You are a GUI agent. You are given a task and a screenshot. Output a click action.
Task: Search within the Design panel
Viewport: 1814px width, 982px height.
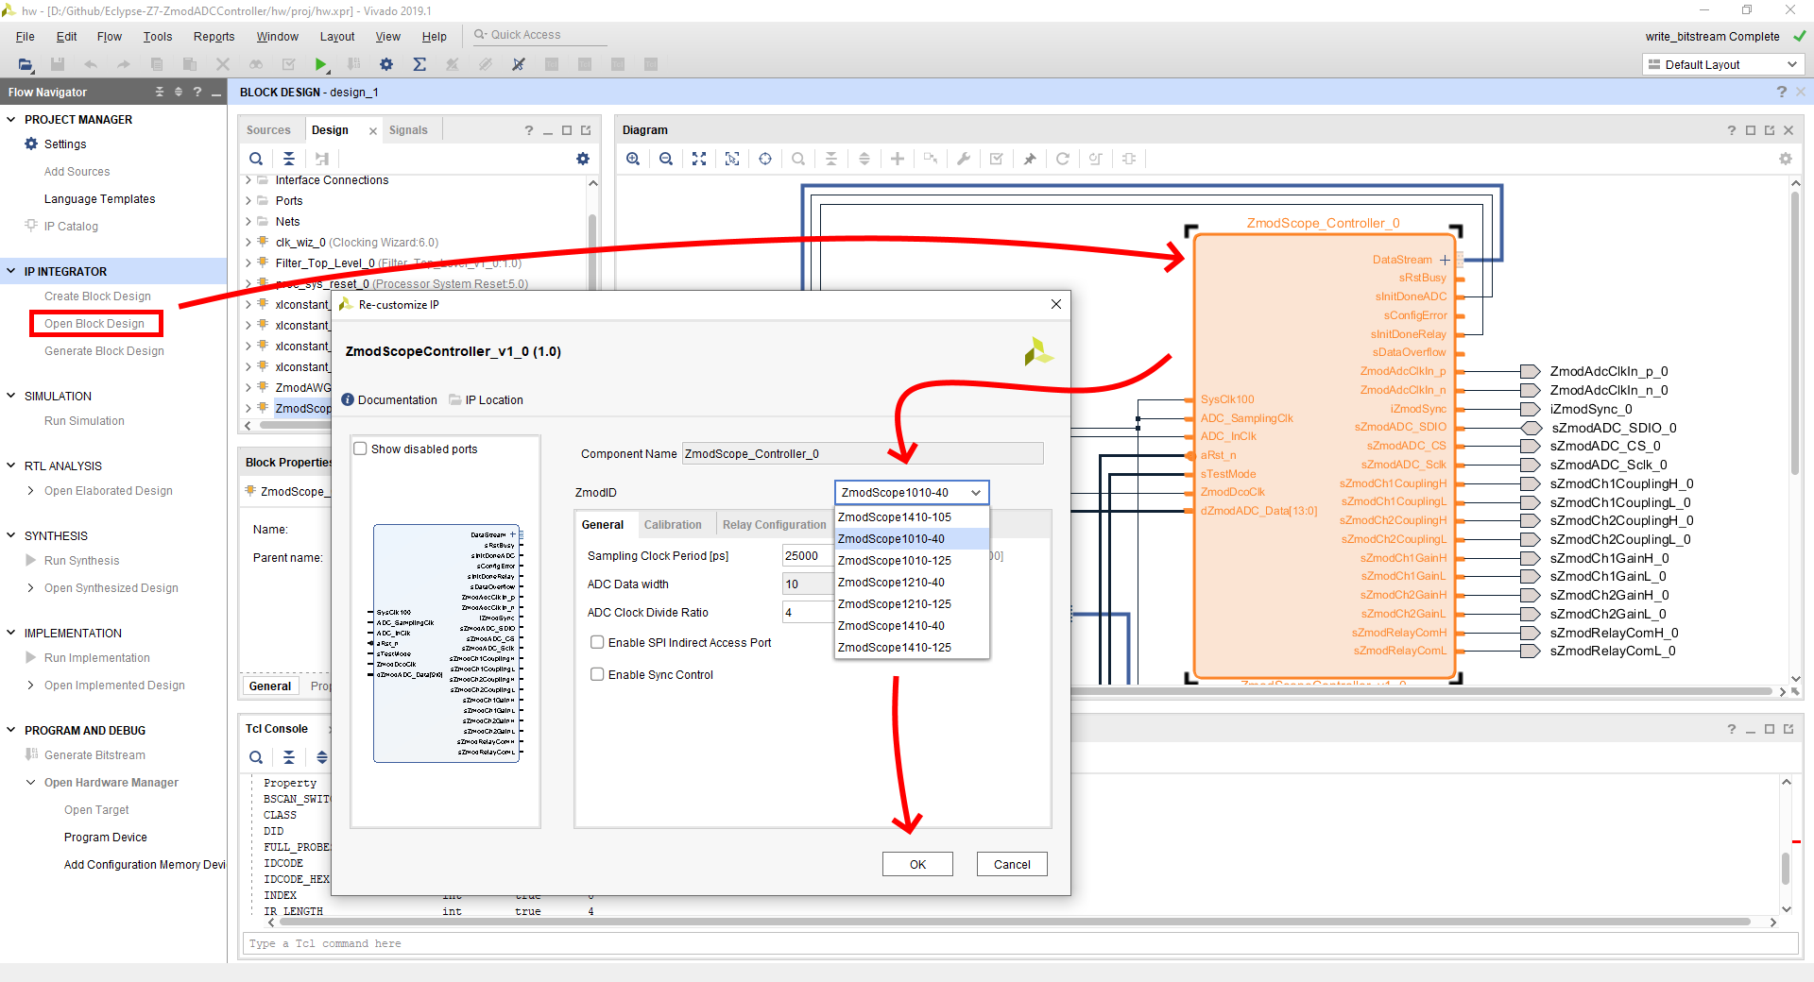256,159
